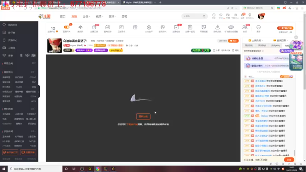Open the 全民乐PK icon
This screenshot has width=306, height=172.
tap(163, 27)
